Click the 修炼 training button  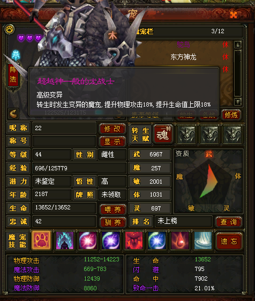[x=231, y=115]
